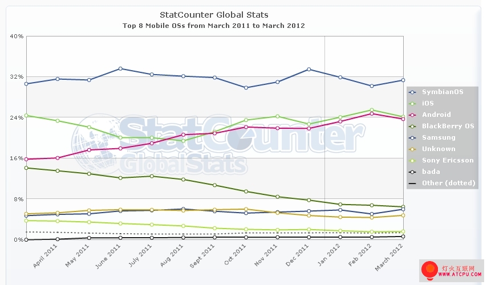Click the iOS legend marker icon
This screenshot has width=487, height=285.
pyautogui.click(x=413, y=104)
